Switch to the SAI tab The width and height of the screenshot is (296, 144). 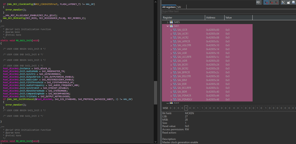point(179,7)
